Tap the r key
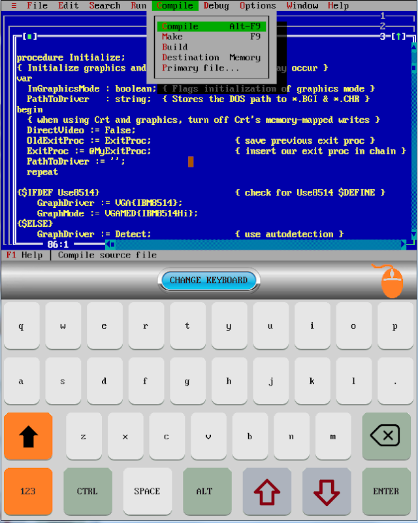The height and width of the screenshot is (523, 418). (x=146, y=326)
